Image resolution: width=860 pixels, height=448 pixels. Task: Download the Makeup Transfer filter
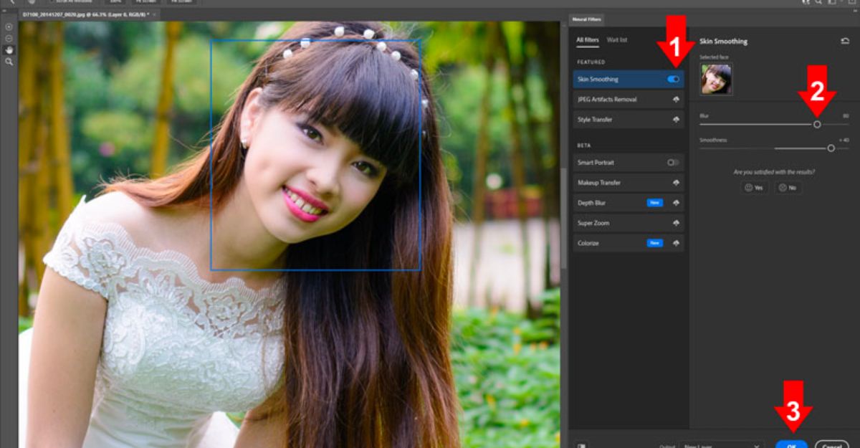[x=675, y=183]
